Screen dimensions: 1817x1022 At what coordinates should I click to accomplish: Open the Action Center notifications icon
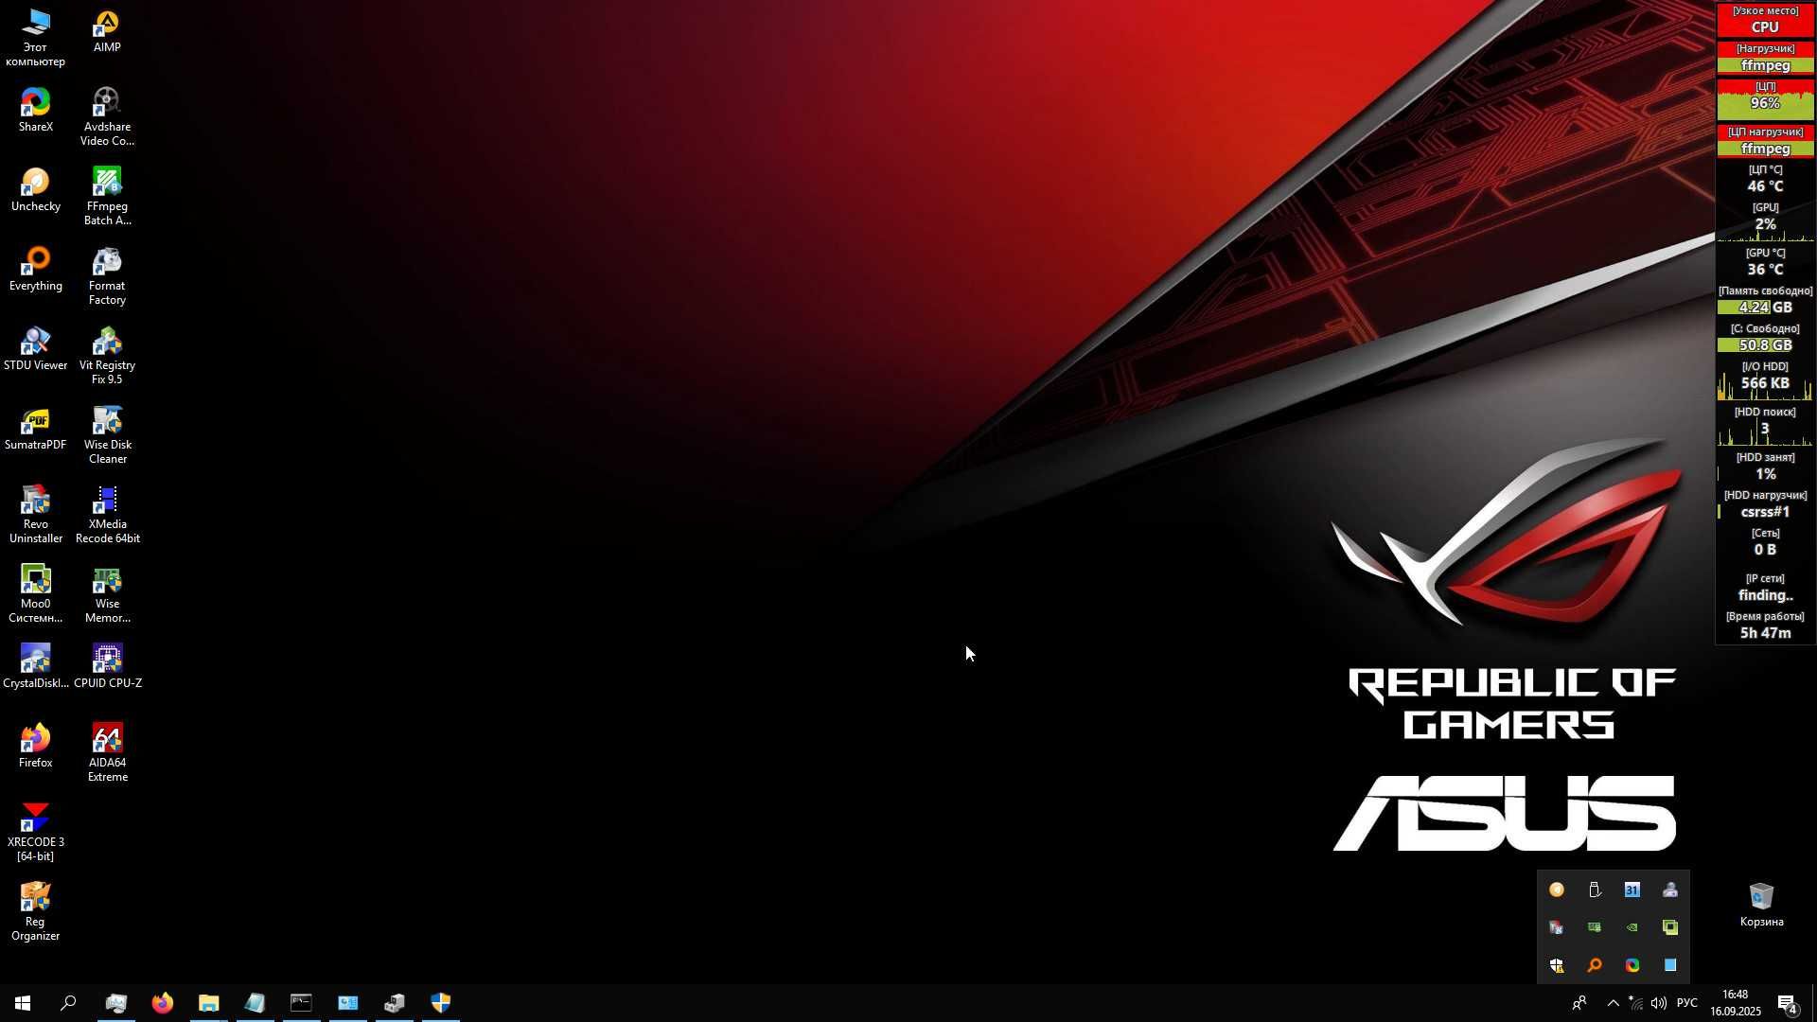pyautogui.click(x=1788, y=1003)
